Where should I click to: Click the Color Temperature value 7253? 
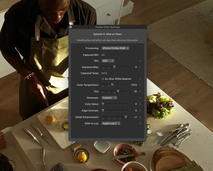(134, 85)
